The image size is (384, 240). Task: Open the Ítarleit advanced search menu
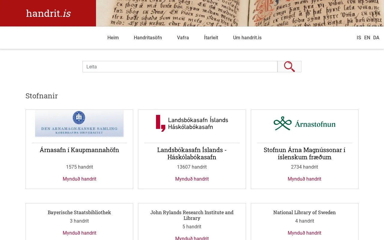[x=211, y=37]
